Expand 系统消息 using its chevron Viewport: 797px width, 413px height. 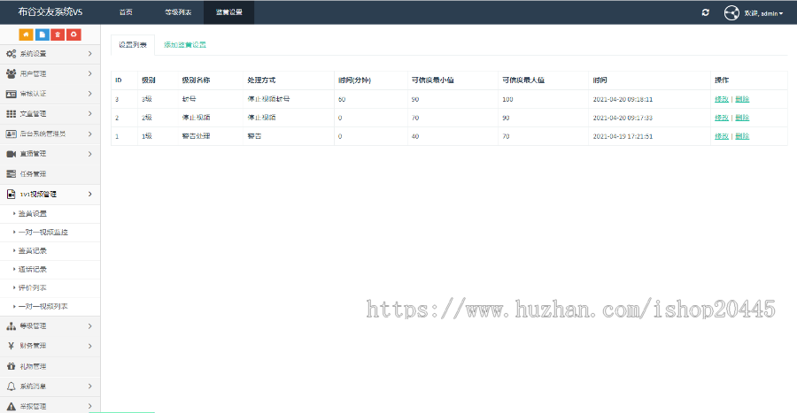coord(90,386)
